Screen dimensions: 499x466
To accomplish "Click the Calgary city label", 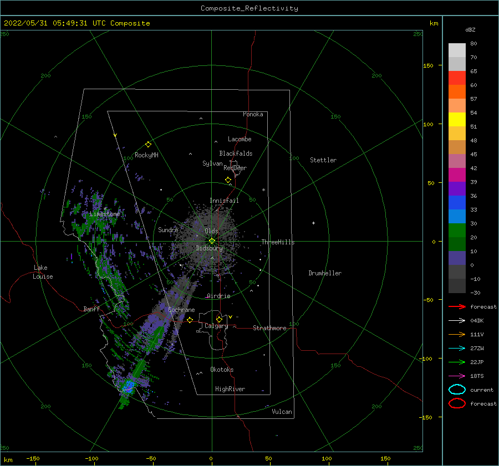I will click(x=216, y=326).
